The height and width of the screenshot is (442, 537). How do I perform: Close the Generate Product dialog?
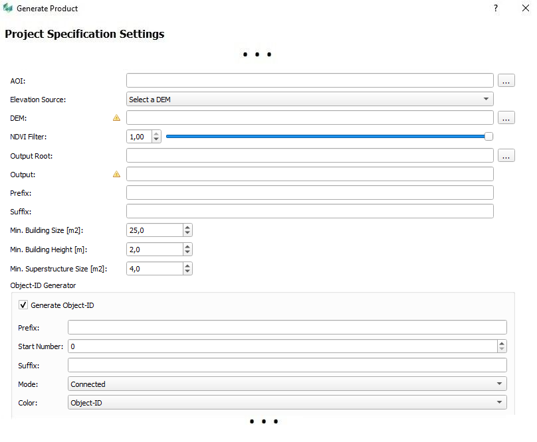pos(524,9)
